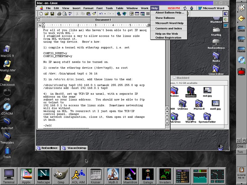Click the Document1 window close box

click(39, 20)
